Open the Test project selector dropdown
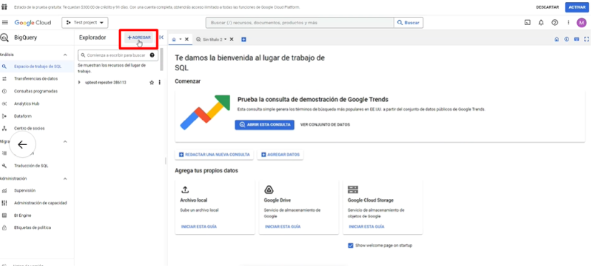The height and width of the screenshot is (280, 595). [x=85, y=23]
